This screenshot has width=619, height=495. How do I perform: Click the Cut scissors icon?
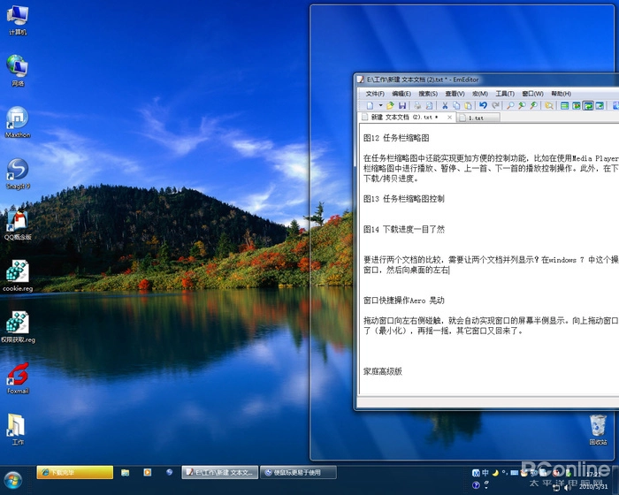coord(445,105)
